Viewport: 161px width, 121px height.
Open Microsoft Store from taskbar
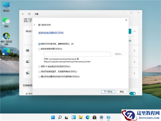tap(94, 117)
